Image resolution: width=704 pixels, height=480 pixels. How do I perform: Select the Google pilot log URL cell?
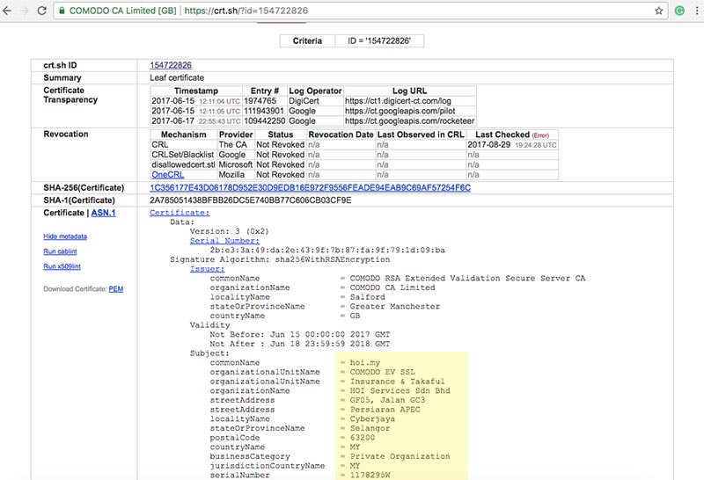pos(409,111)
